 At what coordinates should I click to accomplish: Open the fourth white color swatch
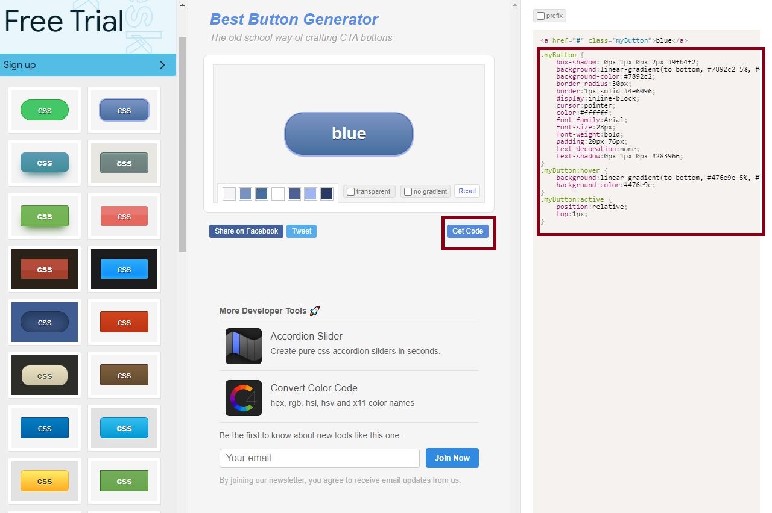[x=278, y=194]
